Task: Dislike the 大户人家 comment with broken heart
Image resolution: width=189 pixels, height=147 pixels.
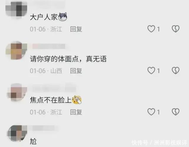Action: coord(175,29)
